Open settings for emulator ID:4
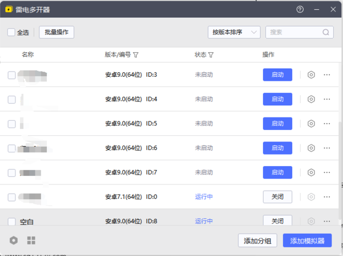 311,99
